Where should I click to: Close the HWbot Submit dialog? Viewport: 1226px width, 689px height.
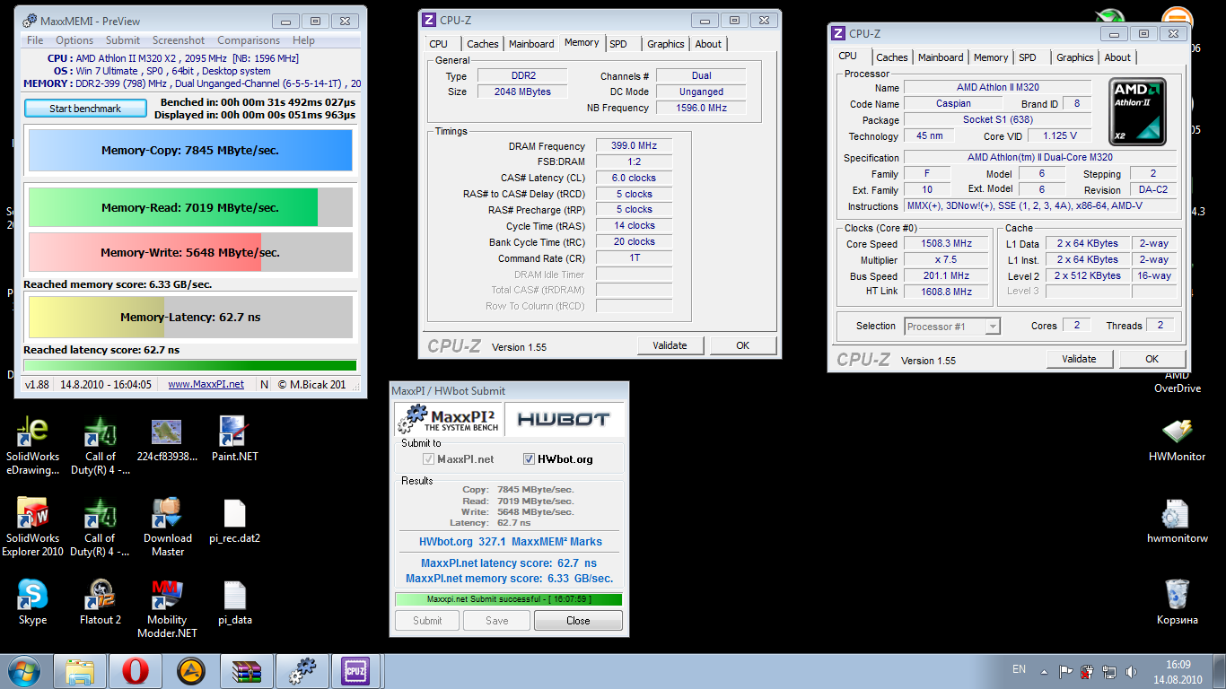pos(578,621)
